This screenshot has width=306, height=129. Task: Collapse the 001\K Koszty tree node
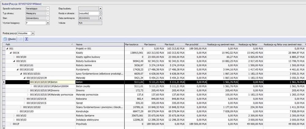click(x=10, y=53)
